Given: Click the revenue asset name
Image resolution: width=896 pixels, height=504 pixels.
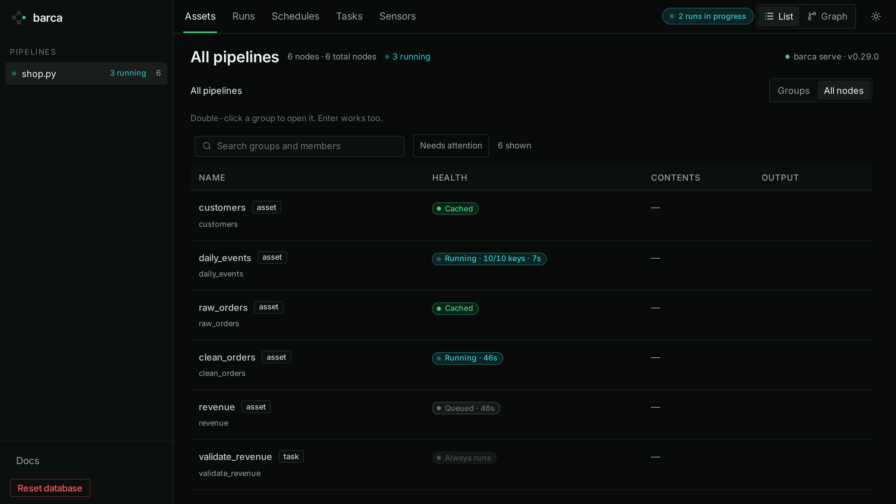Looking at the screenshot, I should [x=217, y=407].
